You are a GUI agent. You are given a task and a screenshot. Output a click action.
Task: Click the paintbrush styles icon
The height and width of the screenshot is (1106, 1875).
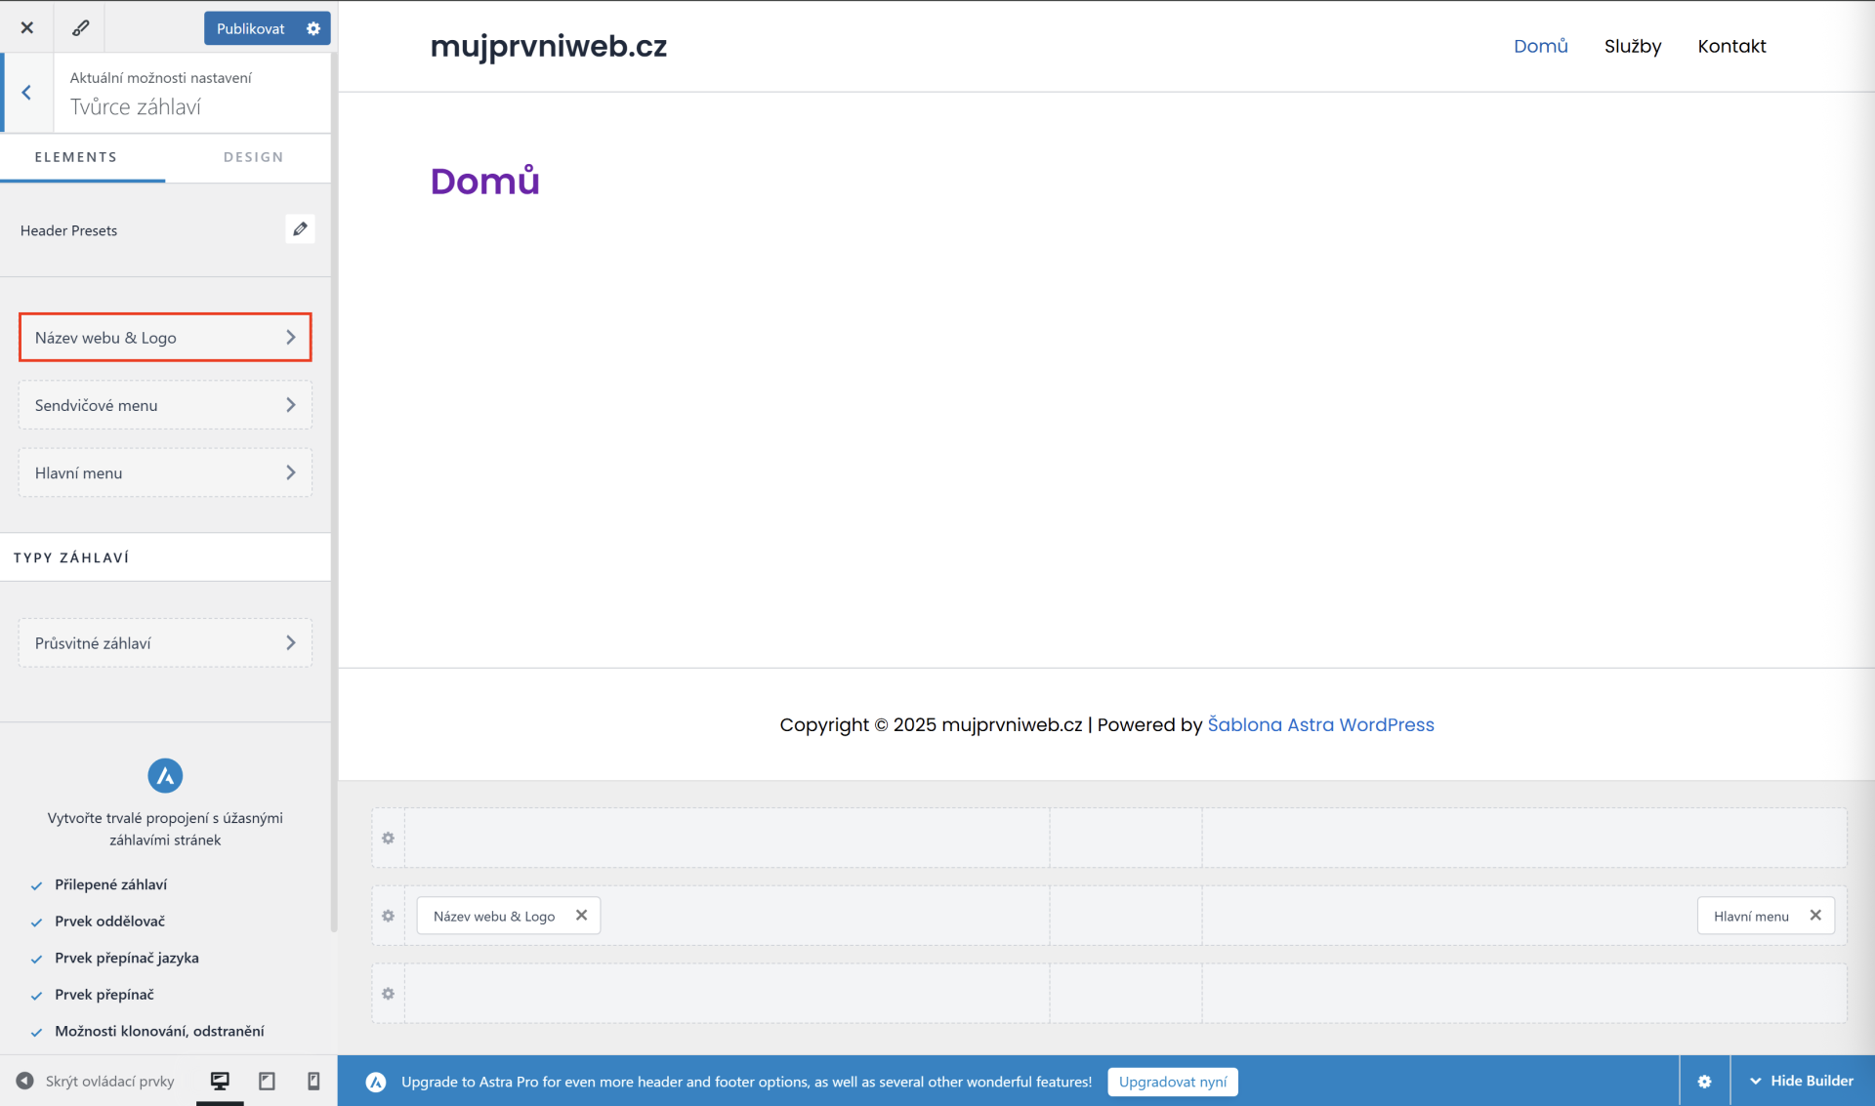click(81, 27)
